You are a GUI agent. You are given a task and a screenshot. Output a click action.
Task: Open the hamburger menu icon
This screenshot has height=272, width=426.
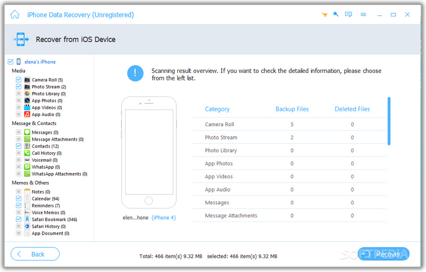coord(363,14)
